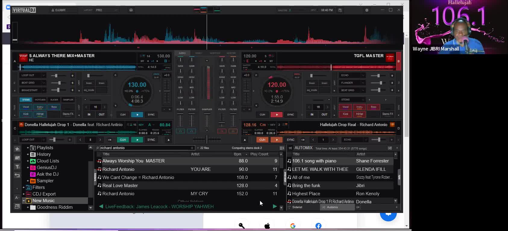Expand the Playlists folder
This screenshot has height=231, width=508.
tap(28, 148)
